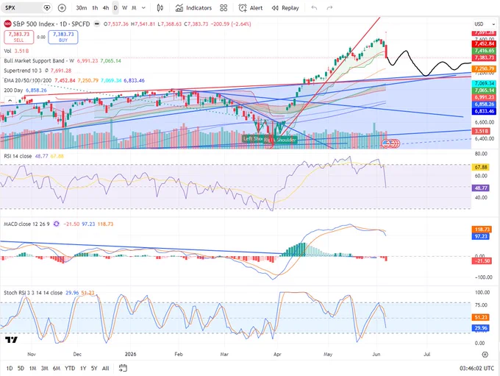Open the SPX symbol search field

pos(27,7)
